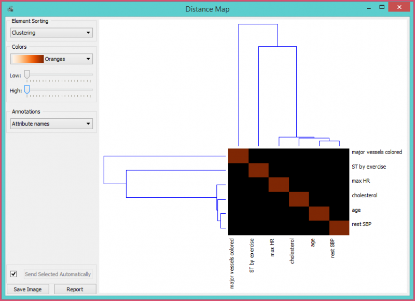Toggle the Send Selected Automatically checkbox
This screenshot has height=301, width=415.
click(13, 273)
